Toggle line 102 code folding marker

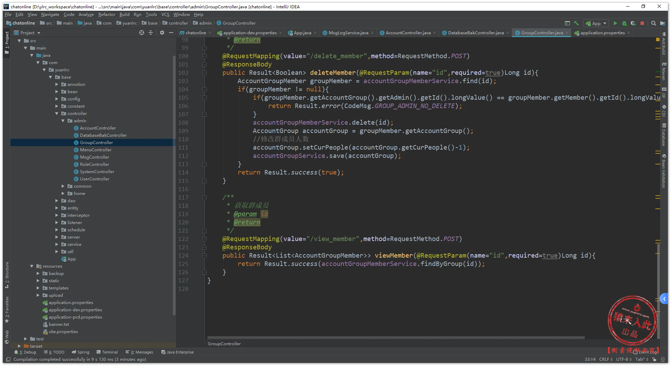[204, 73]
